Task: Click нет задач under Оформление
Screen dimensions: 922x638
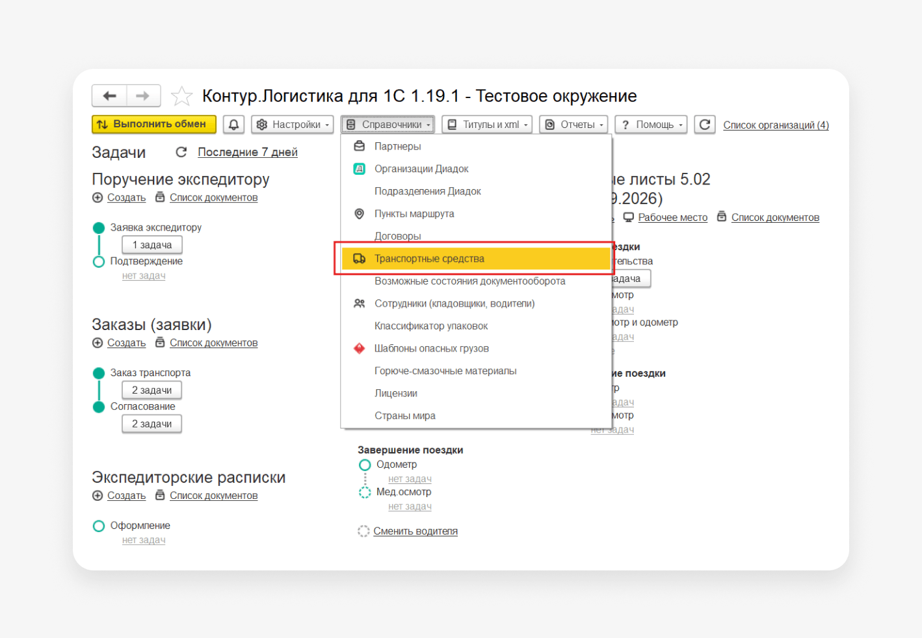Action: [x=144, y=540]
